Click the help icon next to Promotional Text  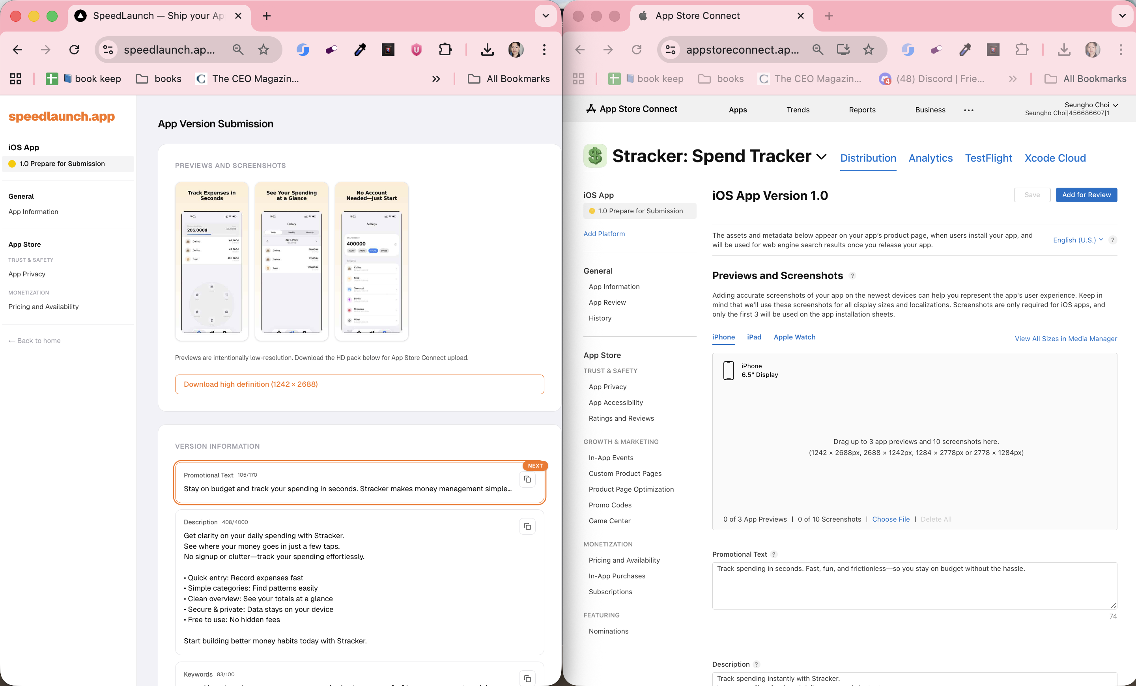pyautogui.click(x=774, y=554)
